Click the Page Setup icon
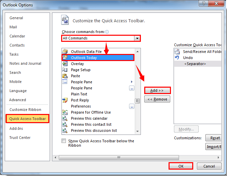Image resolution: width=227 pixels, height=176 pixels. 65,70
